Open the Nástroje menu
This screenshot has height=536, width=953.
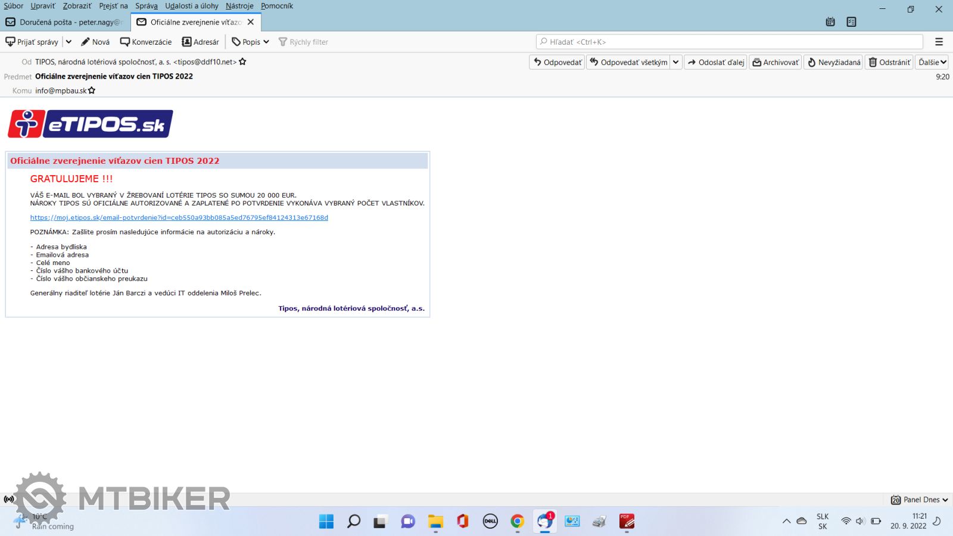239,6
